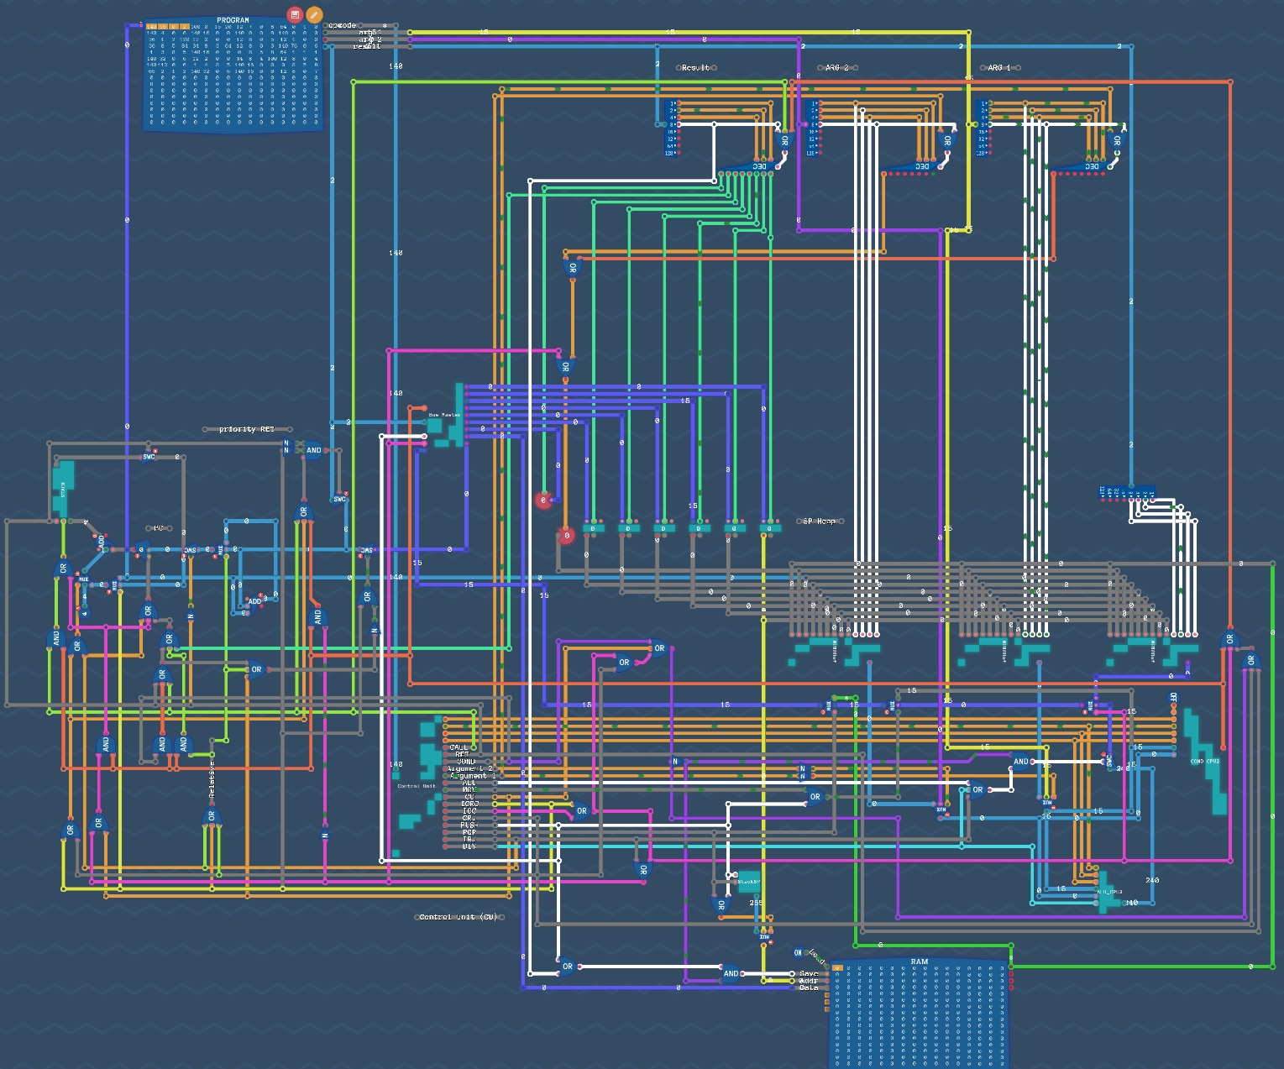
Task: Click the StackSP register component
Action: 748,882
